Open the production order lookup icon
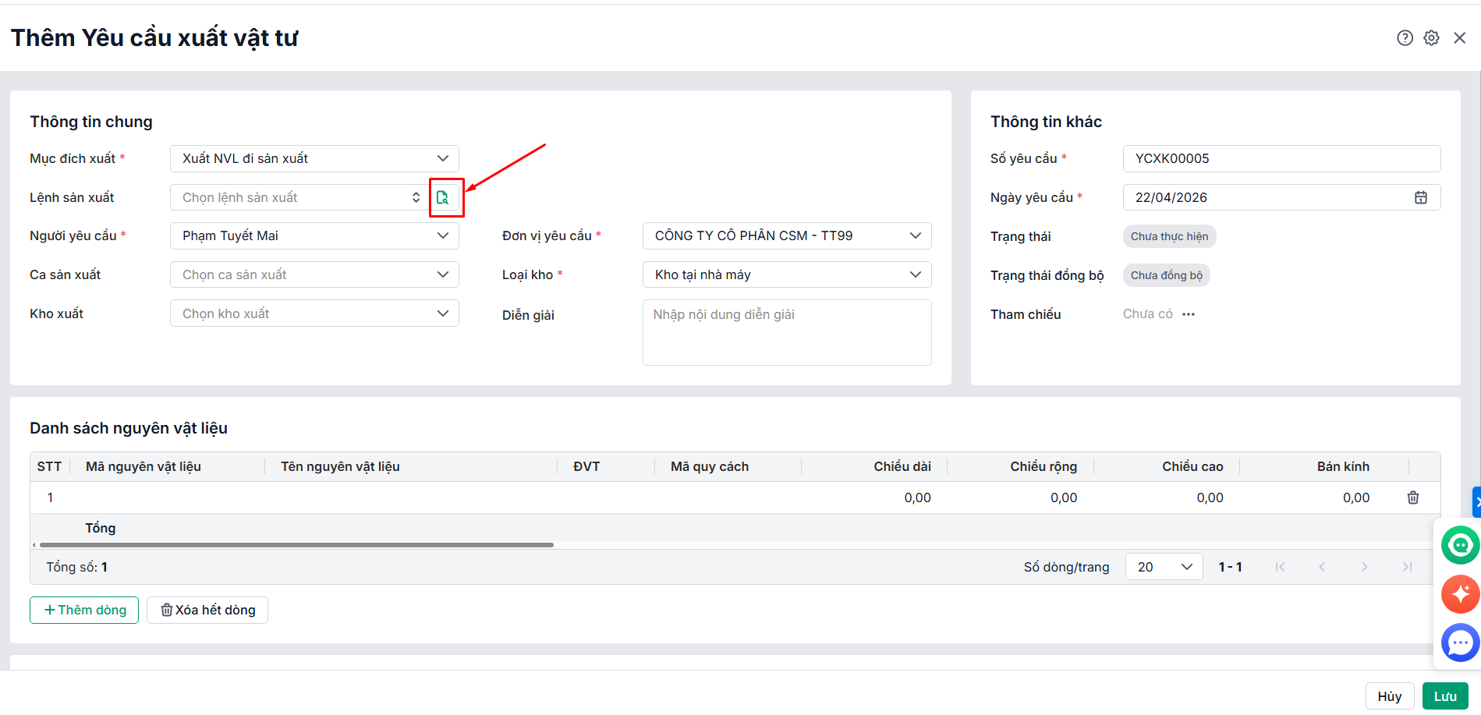1481x715 pixels. pos(443,197)
